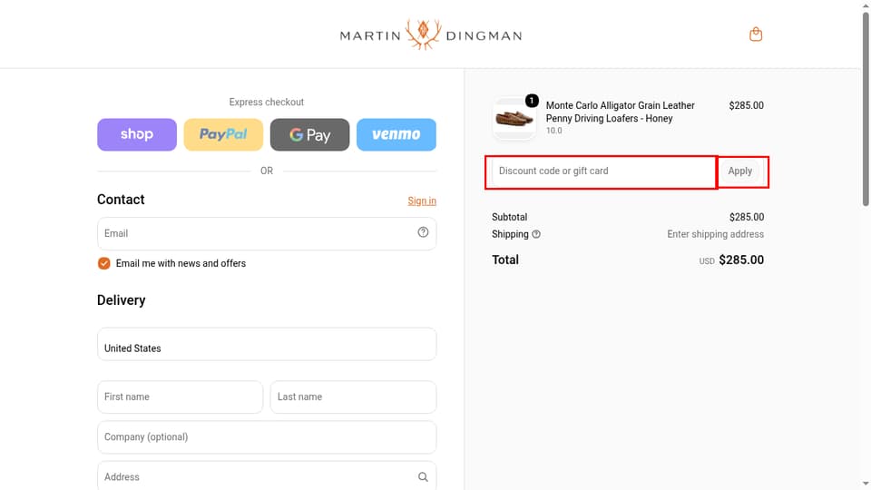Screen dimensions: 871x490
Task: Apply the discount code
Action: tap(740, 171)
